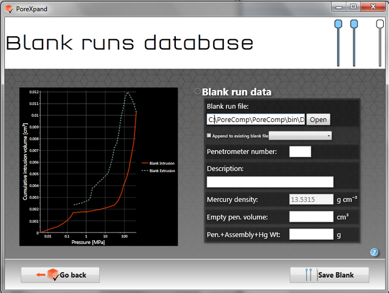This screenshot has width=389, height=293.
Task: Click the Pressure [MPa] axis label
Action: point(88,242)
